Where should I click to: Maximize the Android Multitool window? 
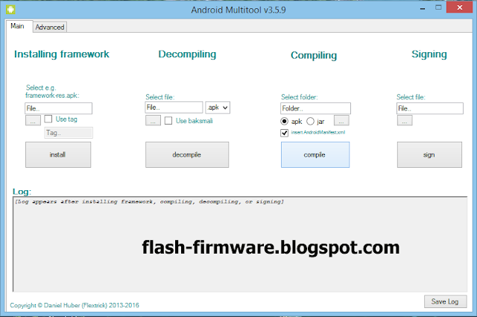[x=438, y=7]
